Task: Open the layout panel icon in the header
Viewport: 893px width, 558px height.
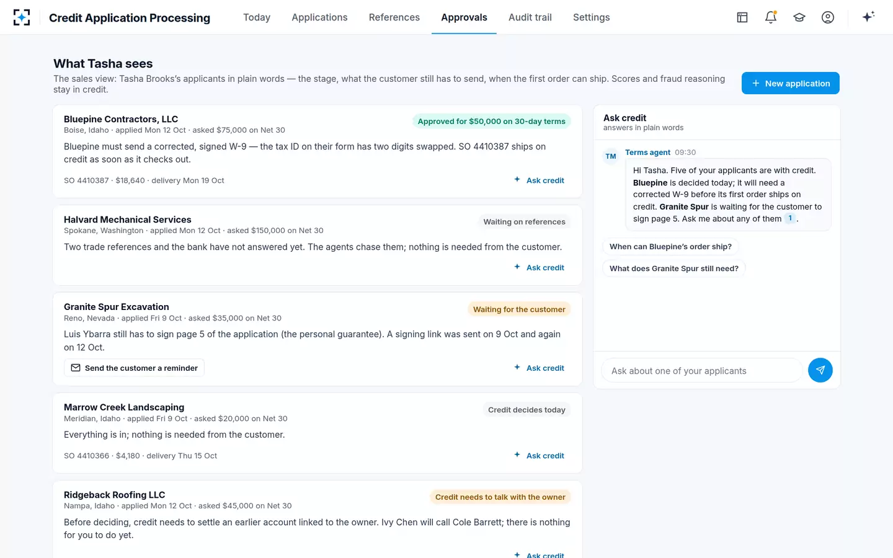Action: point(742,17)
